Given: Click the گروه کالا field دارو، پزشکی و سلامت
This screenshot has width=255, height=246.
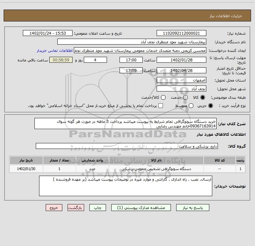Looking at the screenshot, I should [x=127, y=146].
